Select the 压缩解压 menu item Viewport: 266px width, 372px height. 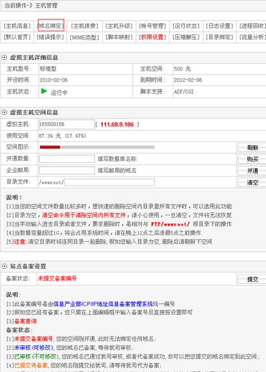186,37
